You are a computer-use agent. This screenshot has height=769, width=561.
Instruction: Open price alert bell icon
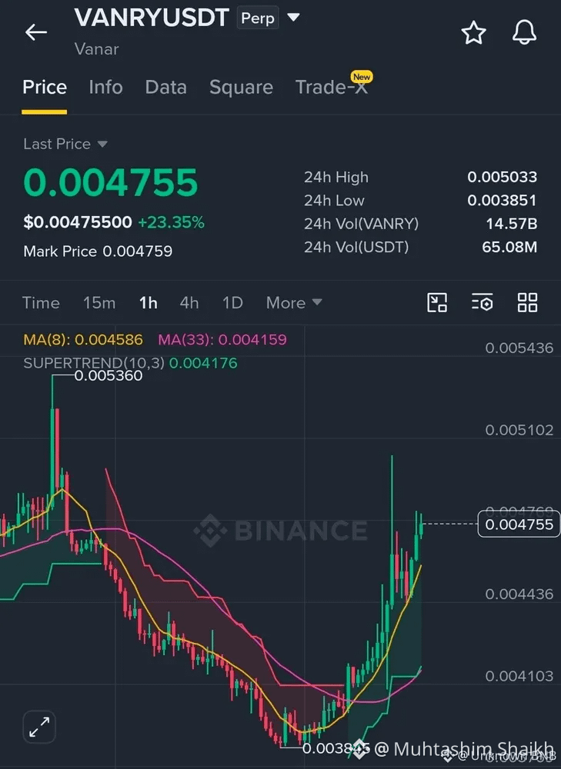click(524, 32)
